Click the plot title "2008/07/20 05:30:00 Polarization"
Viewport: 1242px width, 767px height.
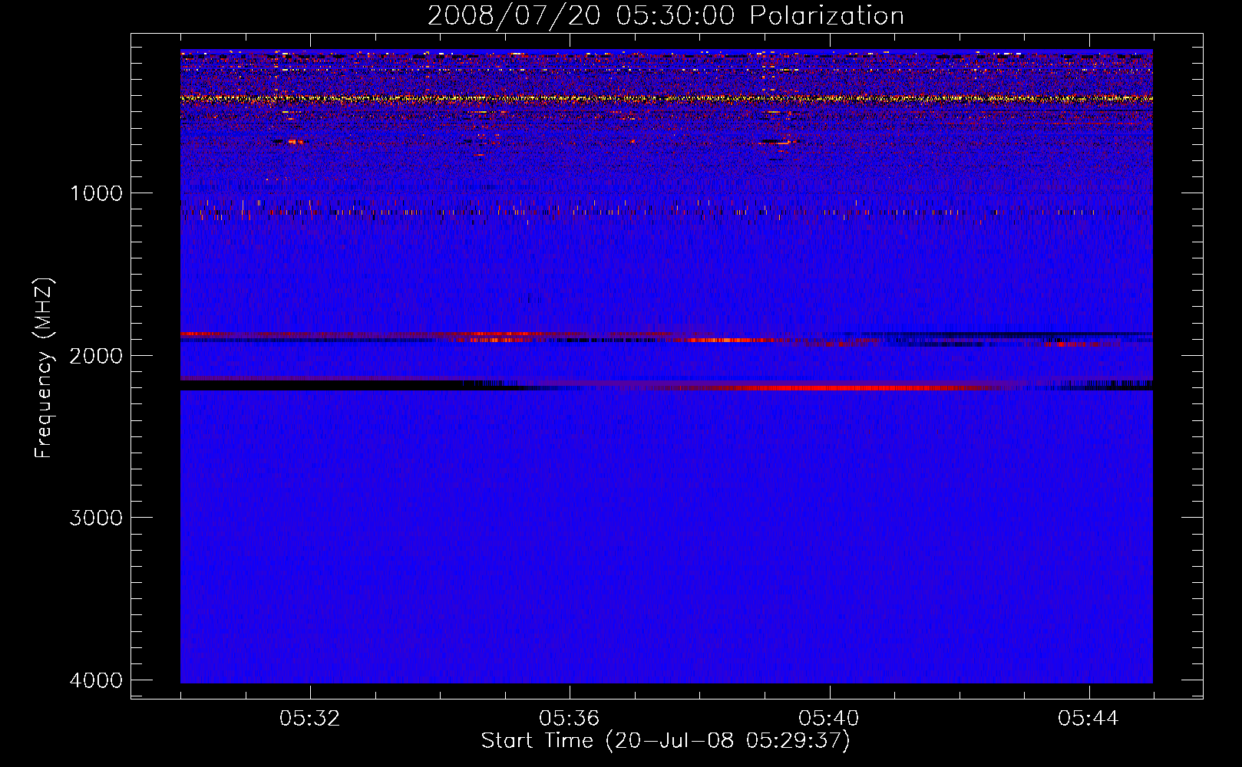point(666,15)
